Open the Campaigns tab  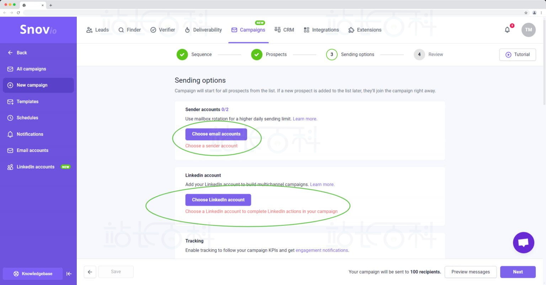tap(248, 30)
